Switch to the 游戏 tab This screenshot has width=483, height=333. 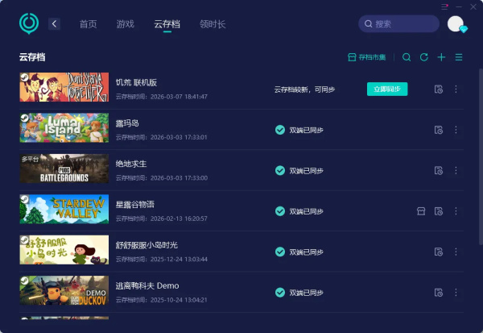[x=126, y=24]
